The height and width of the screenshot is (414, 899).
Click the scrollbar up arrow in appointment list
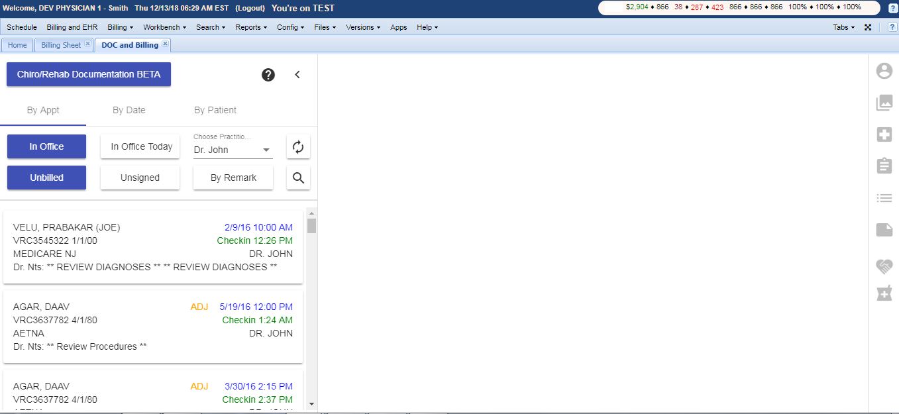click(311, 213)
